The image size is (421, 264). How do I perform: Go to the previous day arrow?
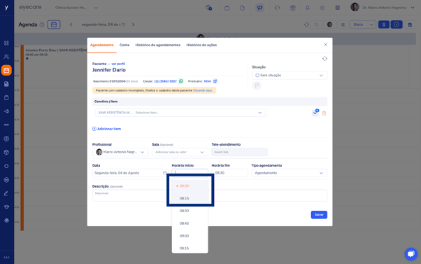pyautogui.click(x=71, y=25)
